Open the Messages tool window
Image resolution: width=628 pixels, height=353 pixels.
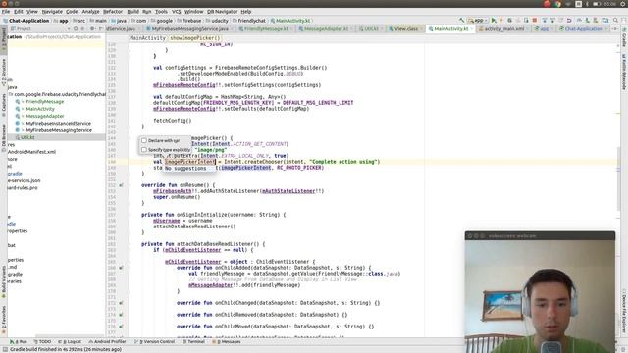(x=227, y=342)
